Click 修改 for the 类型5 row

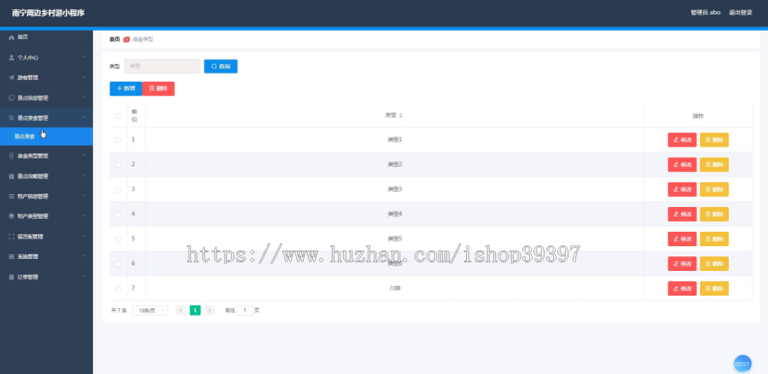(683, 239)
